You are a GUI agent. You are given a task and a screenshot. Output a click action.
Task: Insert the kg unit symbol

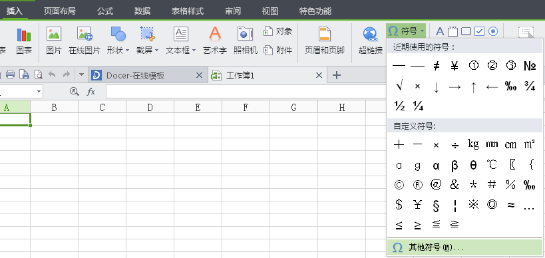tap(473, 144)
